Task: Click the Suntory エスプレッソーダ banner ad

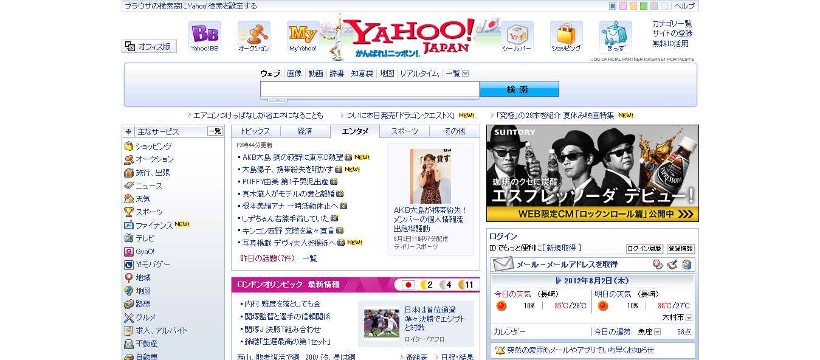Action: pos(593,173)
